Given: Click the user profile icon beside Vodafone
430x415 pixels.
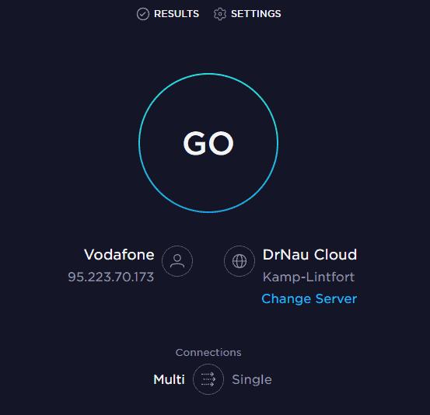Looking at the screenshot, I should [177, 261].
